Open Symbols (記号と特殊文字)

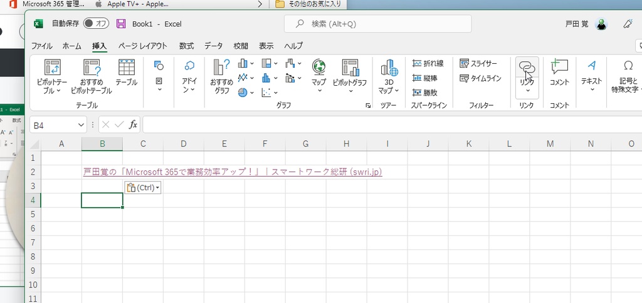point(626,77)
